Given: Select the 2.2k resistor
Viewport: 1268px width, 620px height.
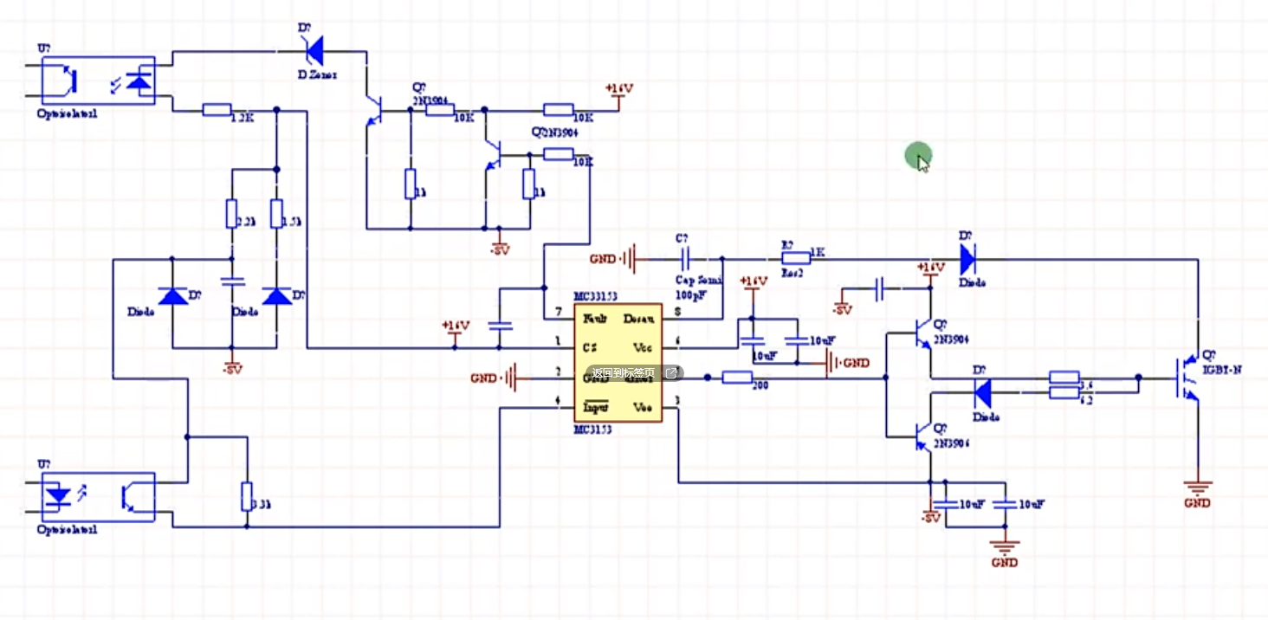Looking at the screenshot, I should click(231, 213).
